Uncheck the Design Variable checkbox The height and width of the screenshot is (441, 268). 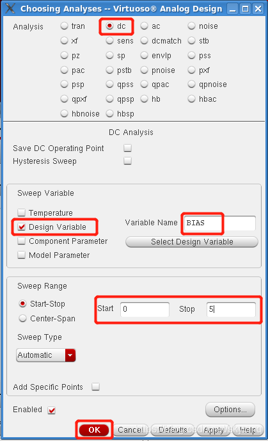pos(21,227)
